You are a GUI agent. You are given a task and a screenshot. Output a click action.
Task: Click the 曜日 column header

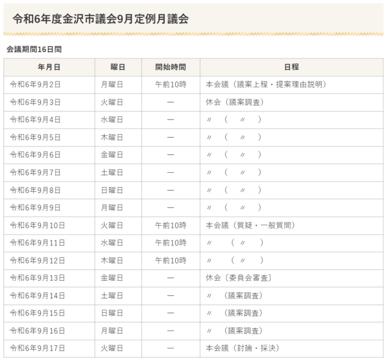tap(118, 67)
